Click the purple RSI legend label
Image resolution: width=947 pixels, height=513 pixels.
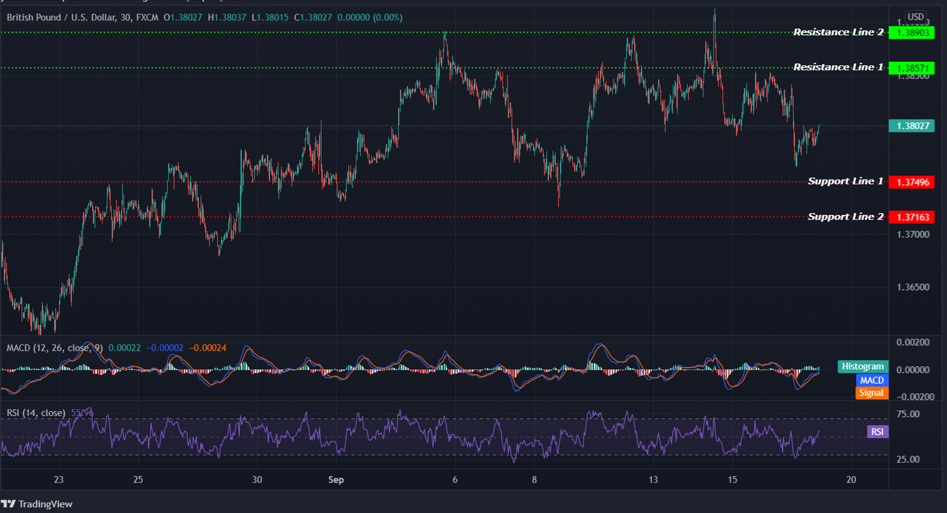878,432
